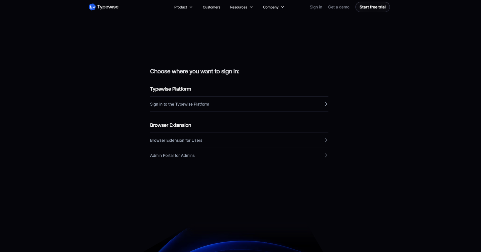Click the Browser Extension section heading
Screen dimensions: 481x252
(x=170, y=125)
